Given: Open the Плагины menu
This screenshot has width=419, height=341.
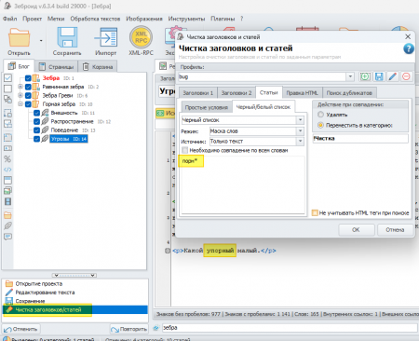Looking at the screenshot, I should click(223, 19).
